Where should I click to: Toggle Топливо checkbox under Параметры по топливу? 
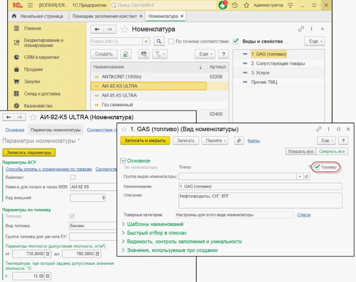(72, 216)
